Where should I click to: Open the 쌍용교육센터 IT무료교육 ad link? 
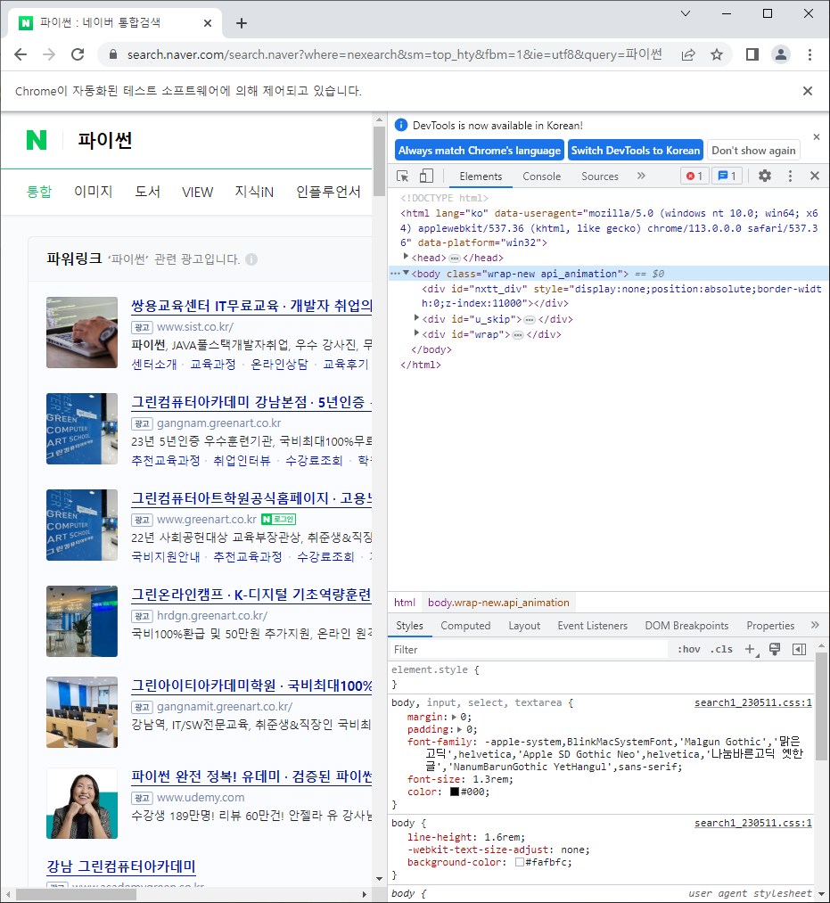coord(251,305)
